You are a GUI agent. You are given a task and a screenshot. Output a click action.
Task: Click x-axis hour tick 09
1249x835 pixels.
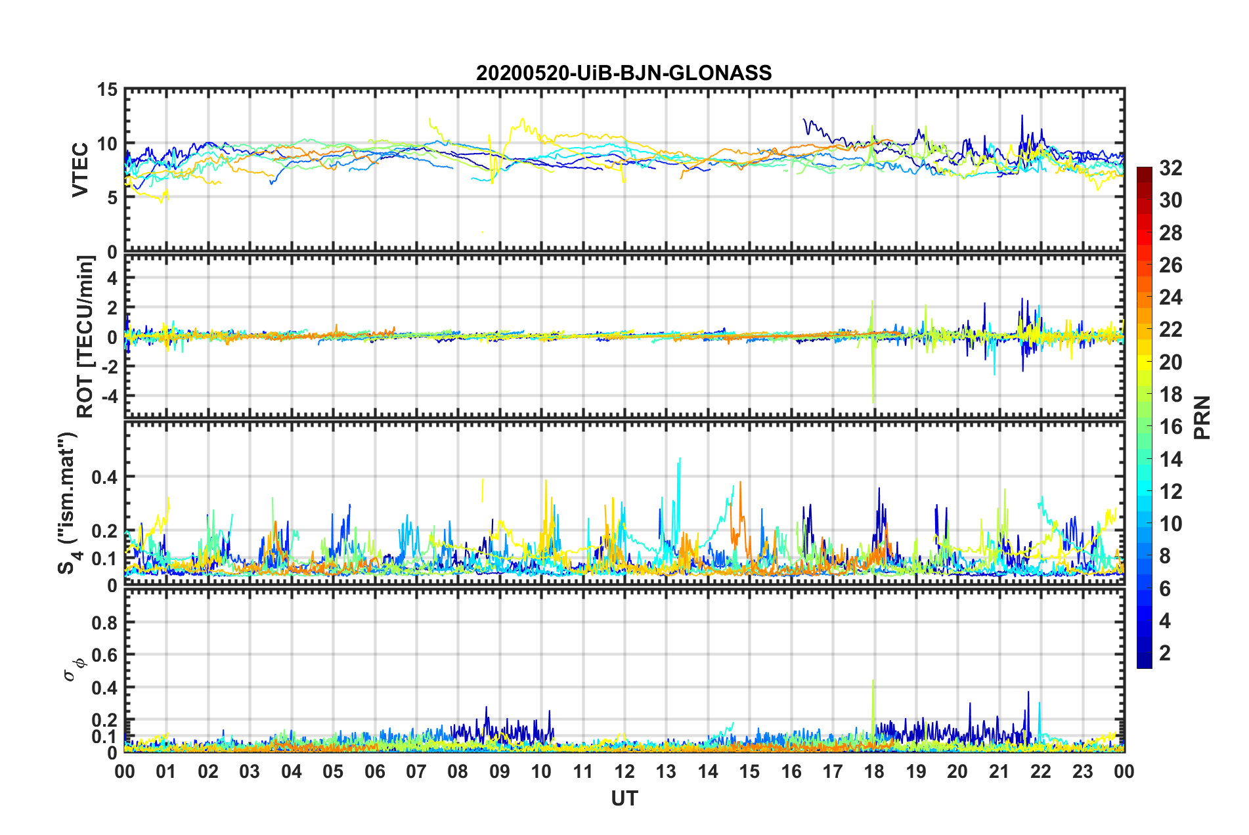pos(499,771)
